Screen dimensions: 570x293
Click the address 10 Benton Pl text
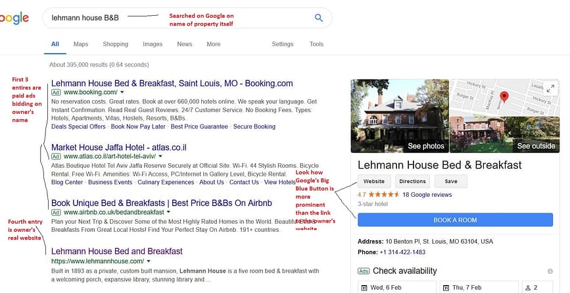pyautogui.click(x=439, y=242)
